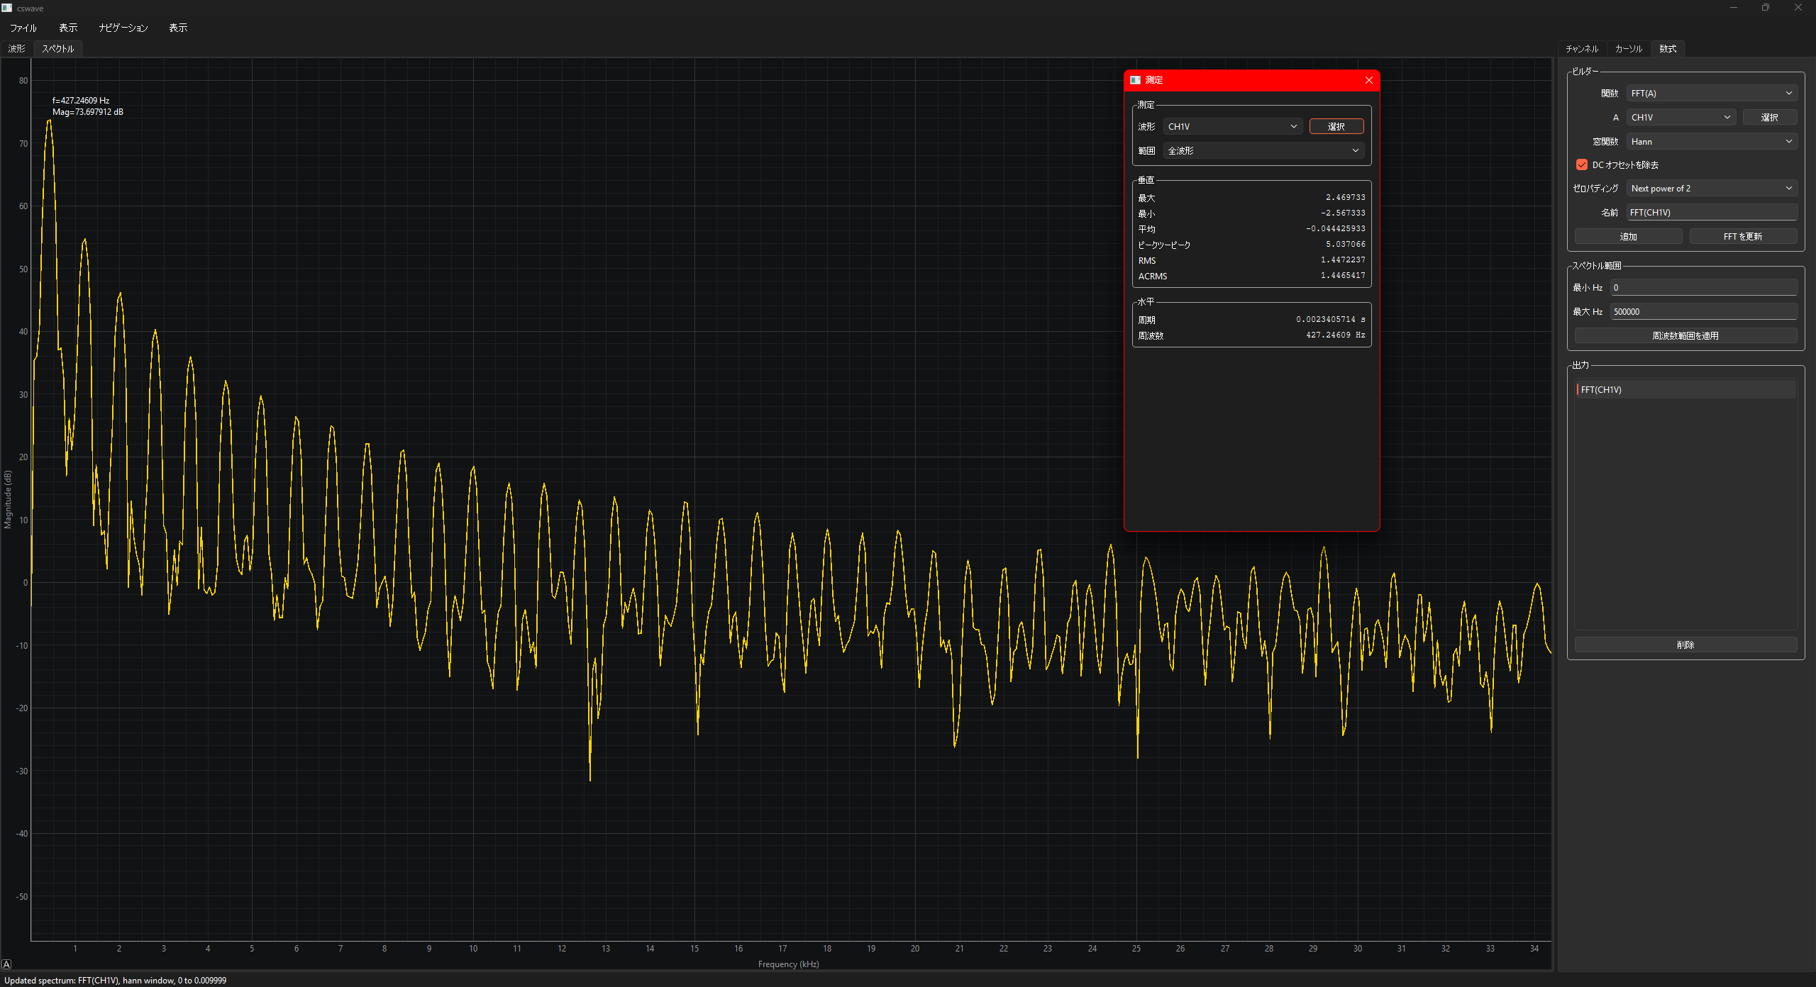1816x987 pixels.
Task: Open the 数式 side tab
Action: (1668, 49)
